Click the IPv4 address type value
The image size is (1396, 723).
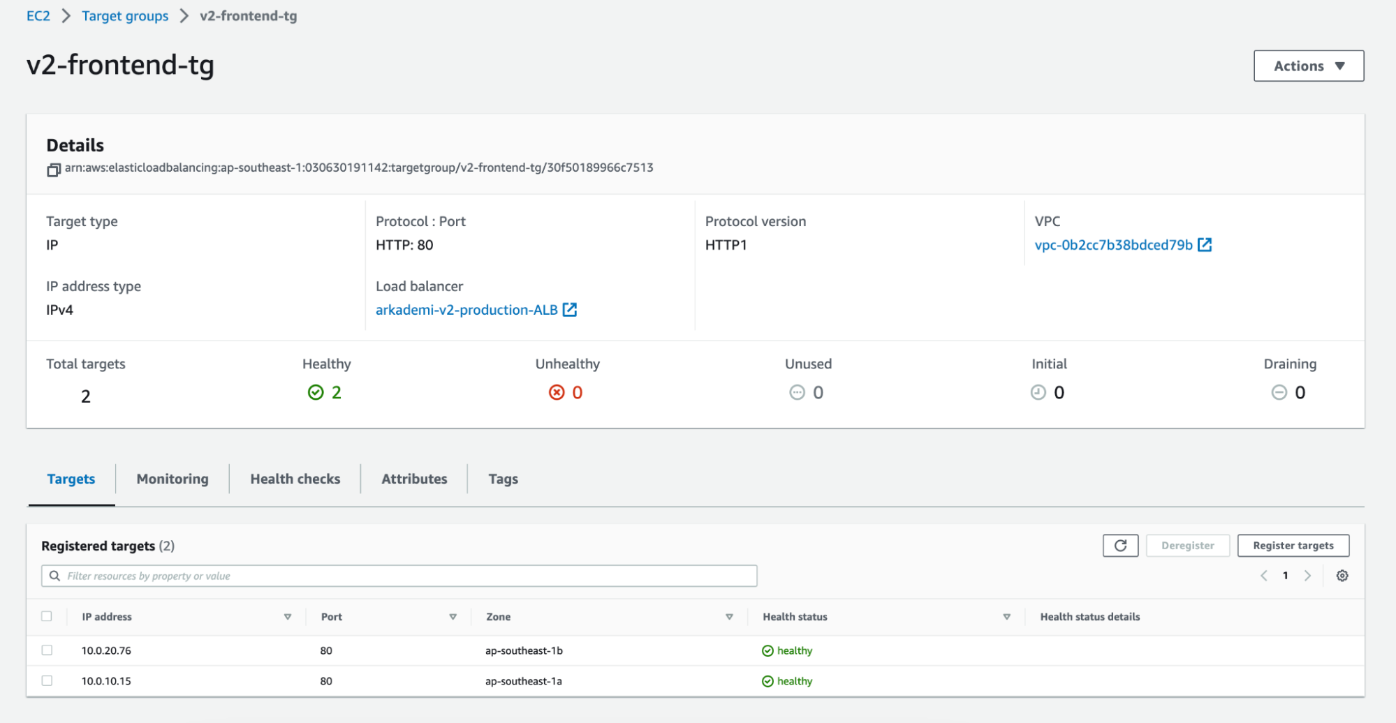pos(59,310)
